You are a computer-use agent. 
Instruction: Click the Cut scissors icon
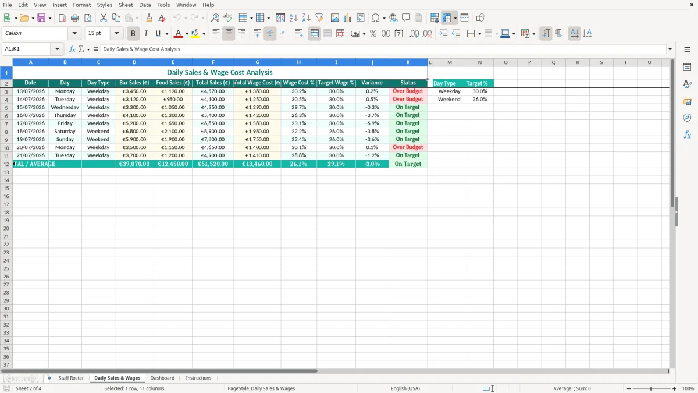coord(104,18)
